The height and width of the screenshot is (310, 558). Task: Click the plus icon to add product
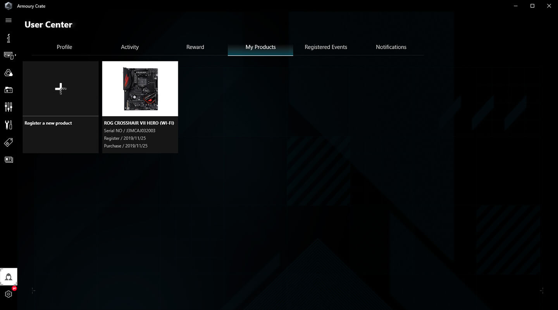60,89
